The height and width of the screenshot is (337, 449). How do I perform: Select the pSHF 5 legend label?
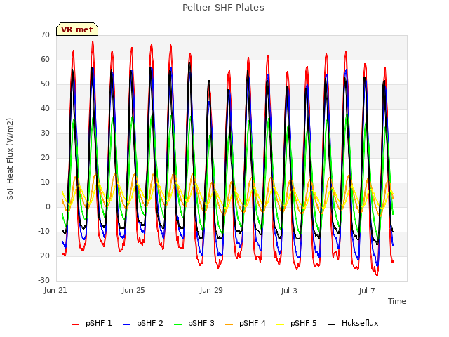tap(304, 323)
